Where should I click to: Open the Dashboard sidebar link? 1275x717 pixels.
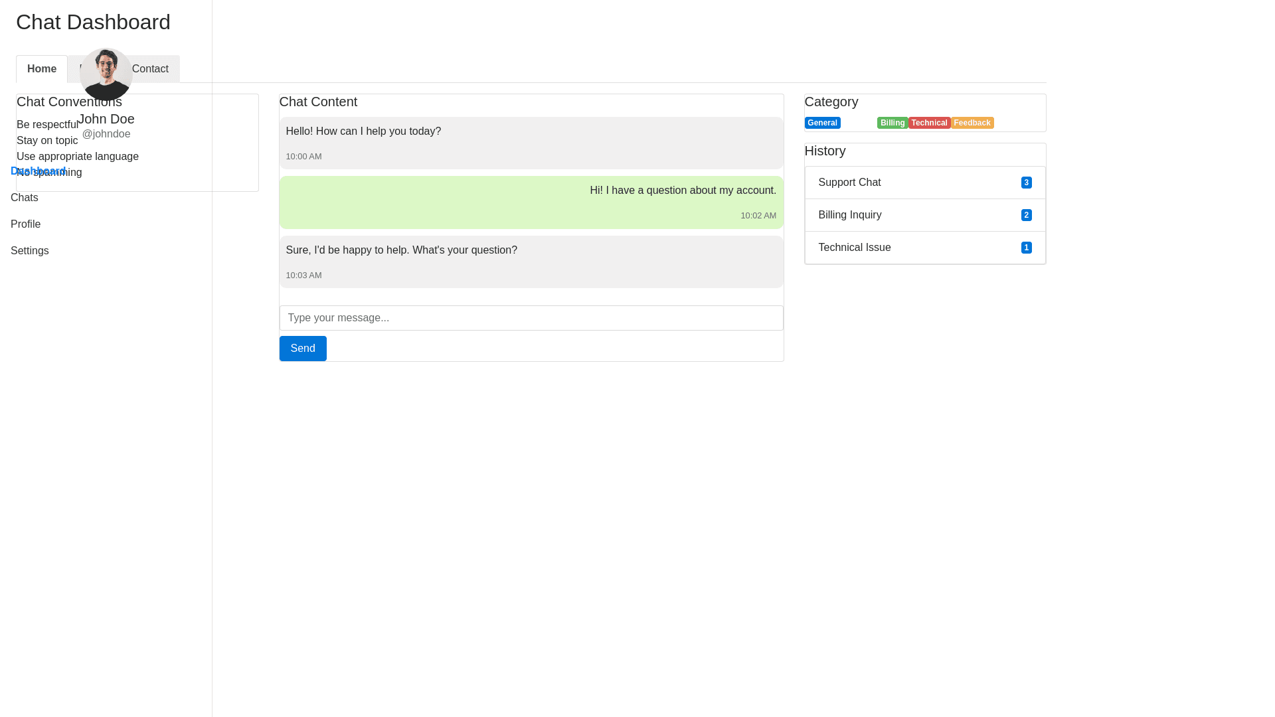point(38,171)
